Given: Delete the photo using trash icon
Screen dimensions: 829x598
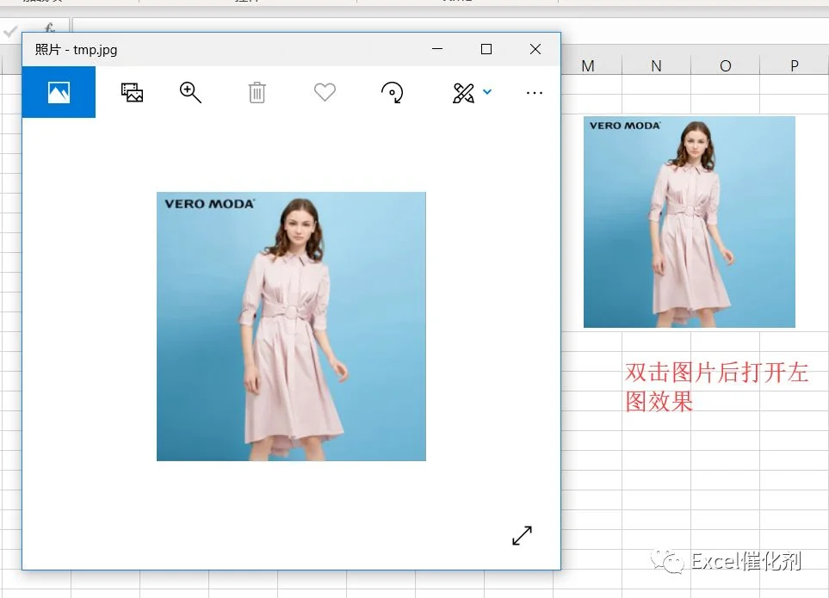Looking at the screenshot, I should click(257, 92).
